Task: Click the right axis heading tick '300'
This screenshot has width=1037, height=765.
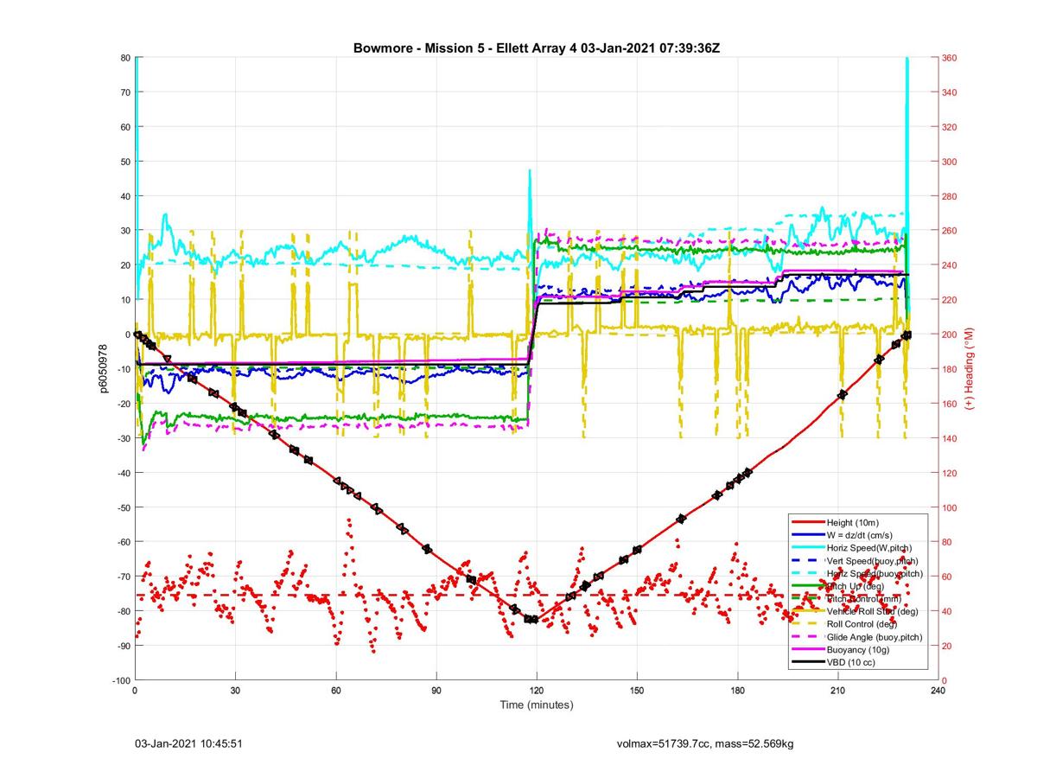Action: click(950, 162)
